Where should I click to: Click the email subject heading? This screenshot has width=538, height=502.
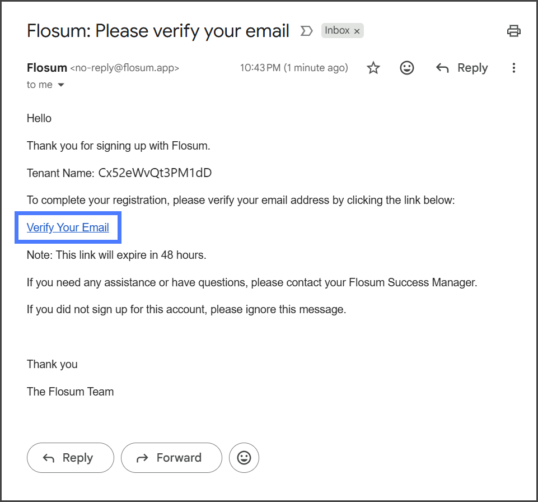[x=158, y=31]
